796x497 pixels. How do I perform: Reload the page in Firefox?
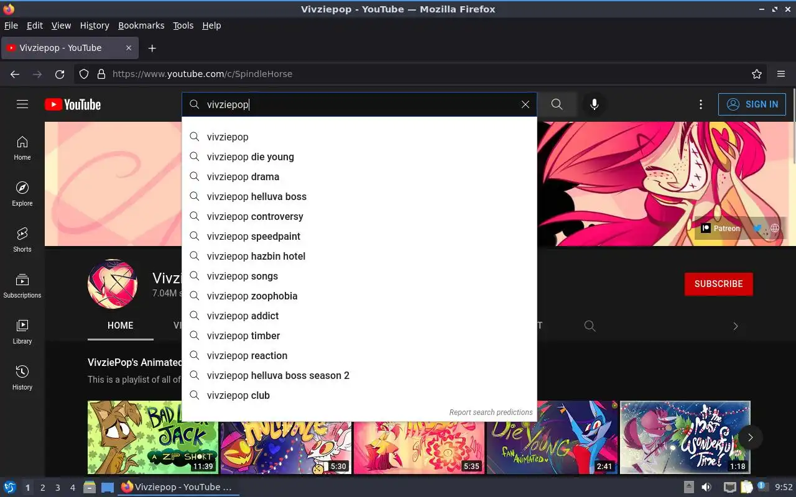[60, 74]
